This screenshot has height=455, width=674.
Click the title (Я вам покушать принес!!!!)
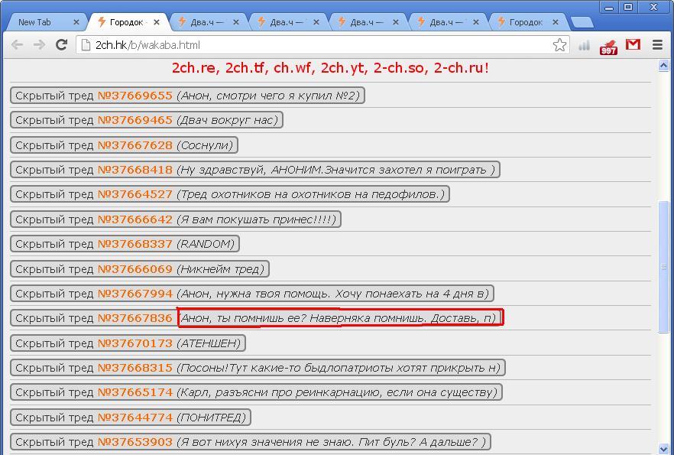pos(256,219)
